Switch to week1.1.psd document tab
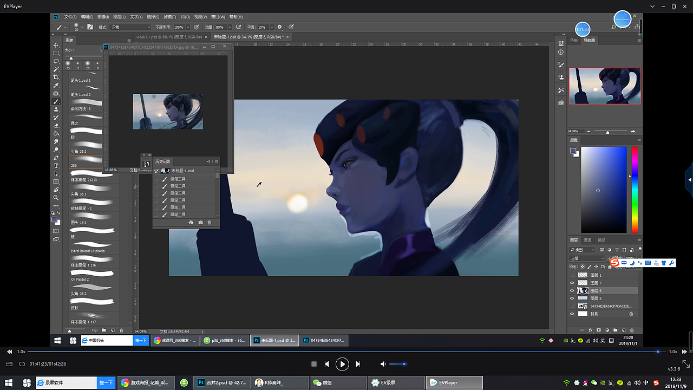 pos(169,37)
